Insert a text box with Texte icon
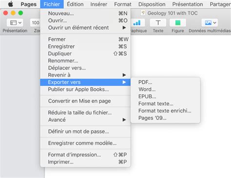 [158, 23]
